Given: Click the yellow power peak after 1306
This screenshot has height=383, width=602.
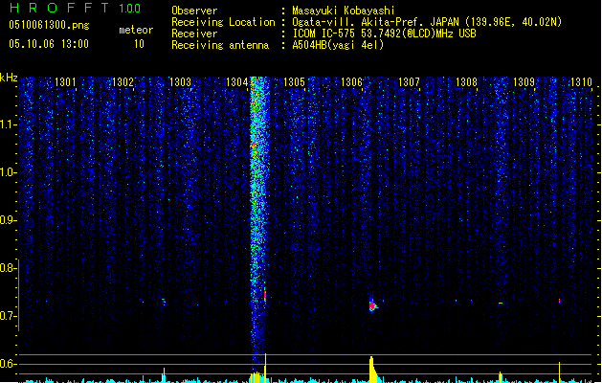Looking at the screenshot, I should coord(372,370).
